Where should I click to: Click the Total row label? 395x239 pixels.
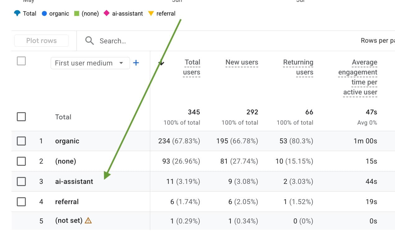point(63,117)
